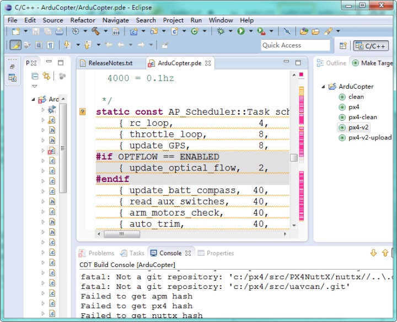Viewport: 397px width, 322px height.
Task: Click the green Run icon
Action: [241, 31]
